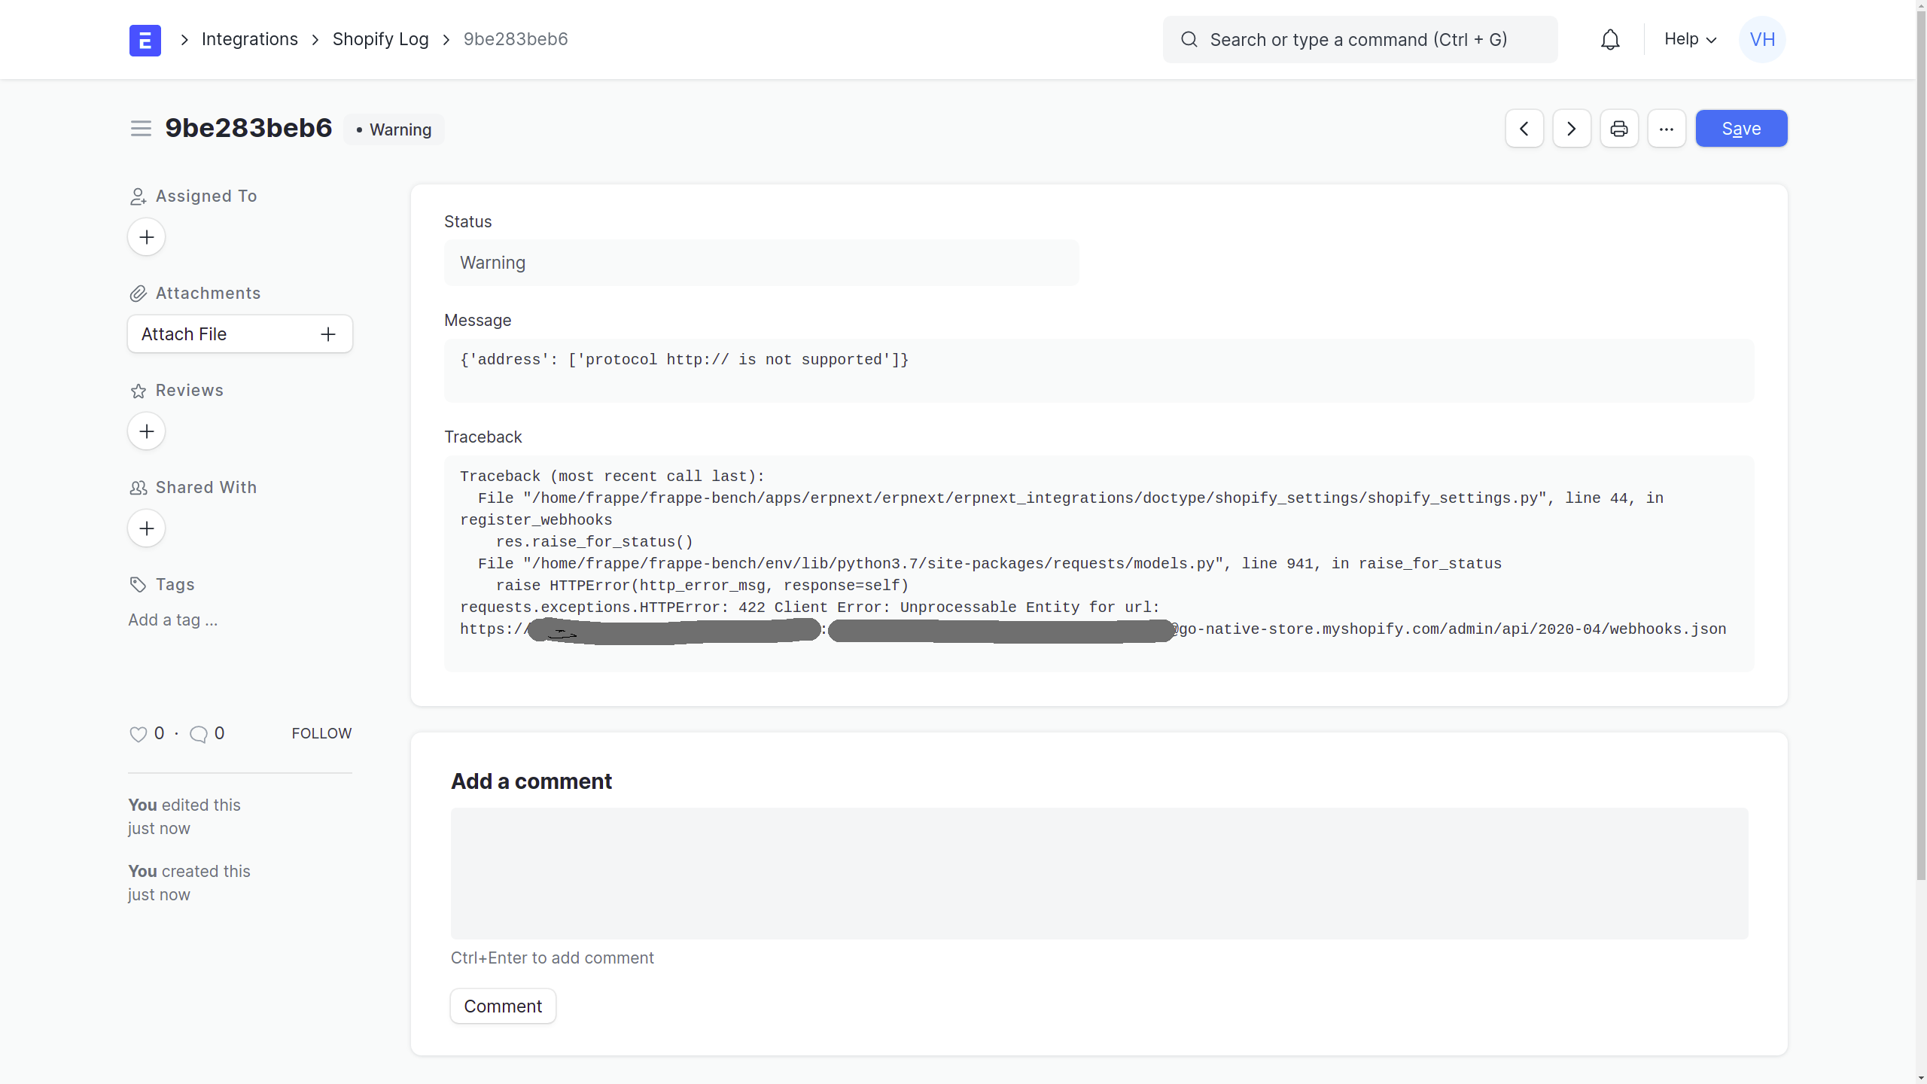Navigate to Integrations breadcrumb
Viewport: 1927px width, 1084px height.
pos(250,39)
